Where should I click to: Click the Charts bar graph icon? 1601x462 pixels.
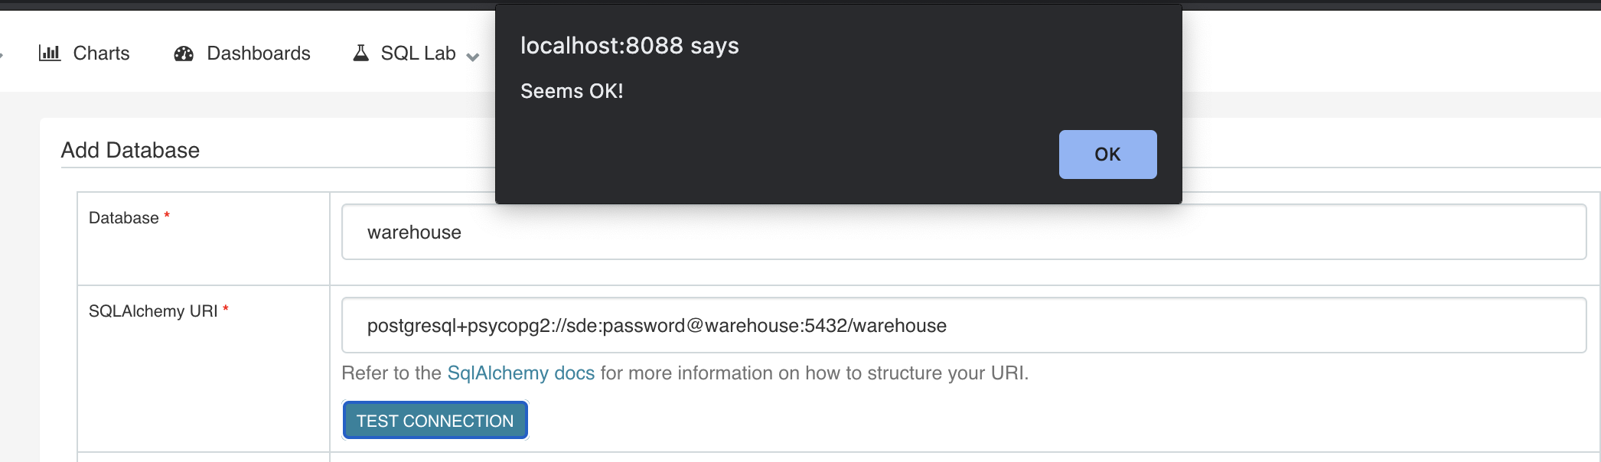[50, 53]
